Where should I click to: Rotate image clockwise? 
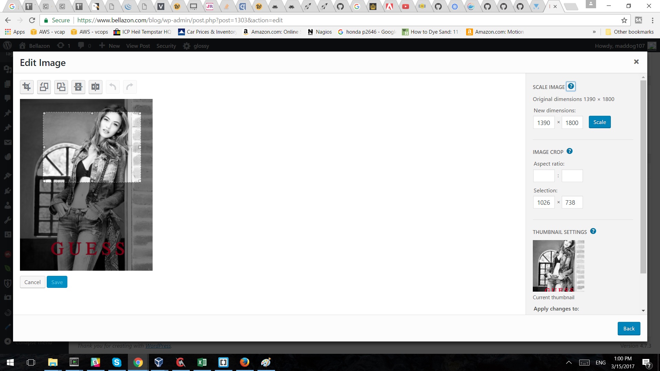(x=61, y=87)
